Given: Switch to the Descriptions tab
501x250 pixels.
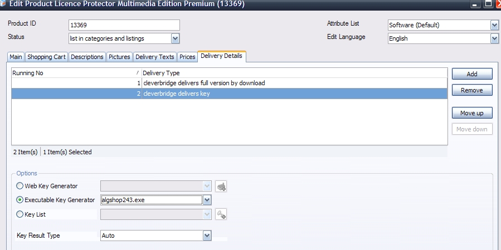Looking at the screenshot, I should (87, 57).
